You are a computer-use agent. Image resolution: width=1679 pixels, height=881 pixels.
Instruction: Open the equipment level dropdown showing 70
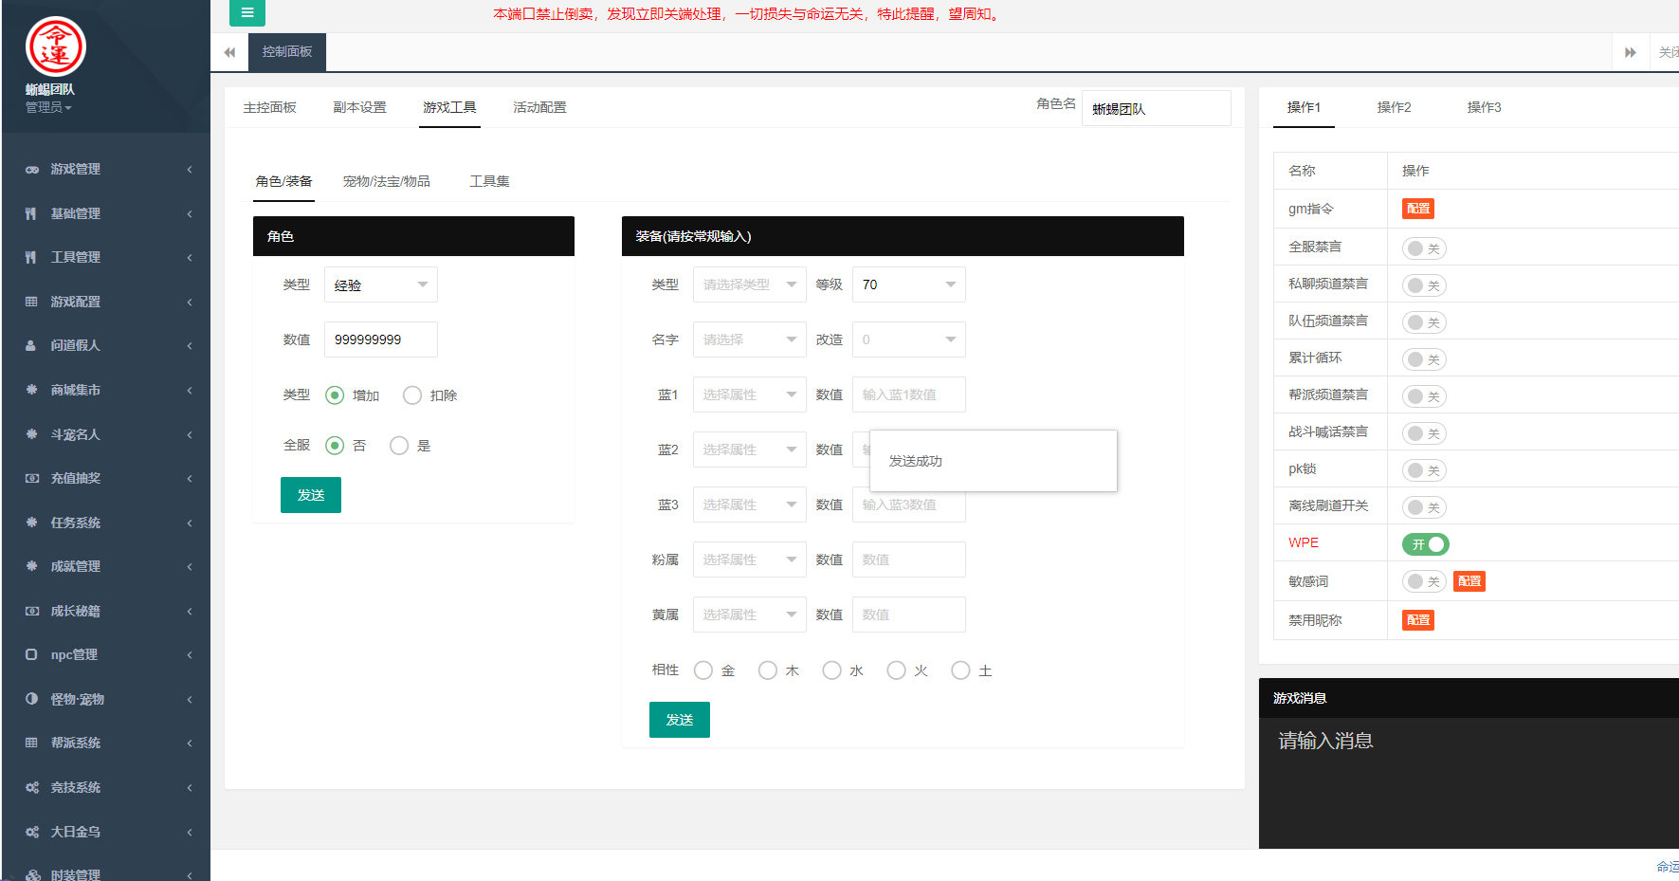[908, 284]
